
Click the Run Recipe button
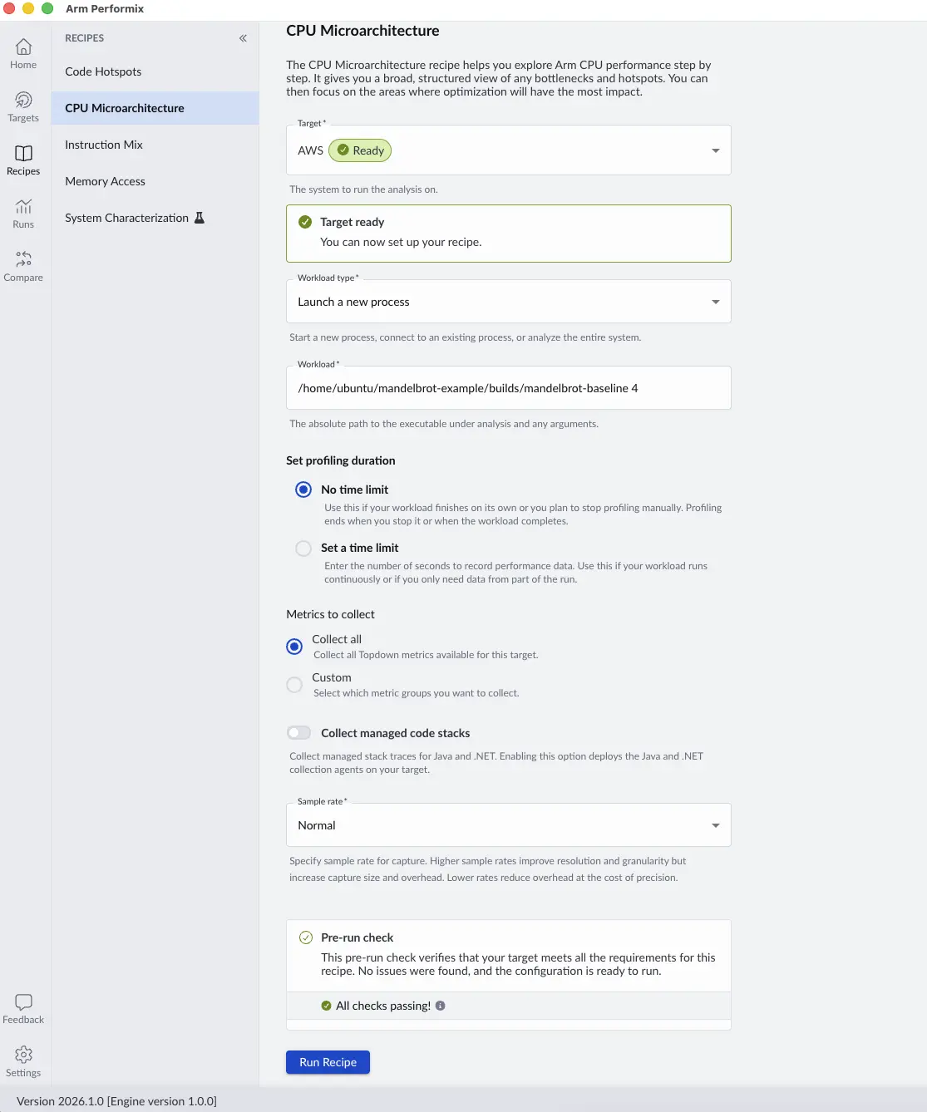pos(328,1062)
